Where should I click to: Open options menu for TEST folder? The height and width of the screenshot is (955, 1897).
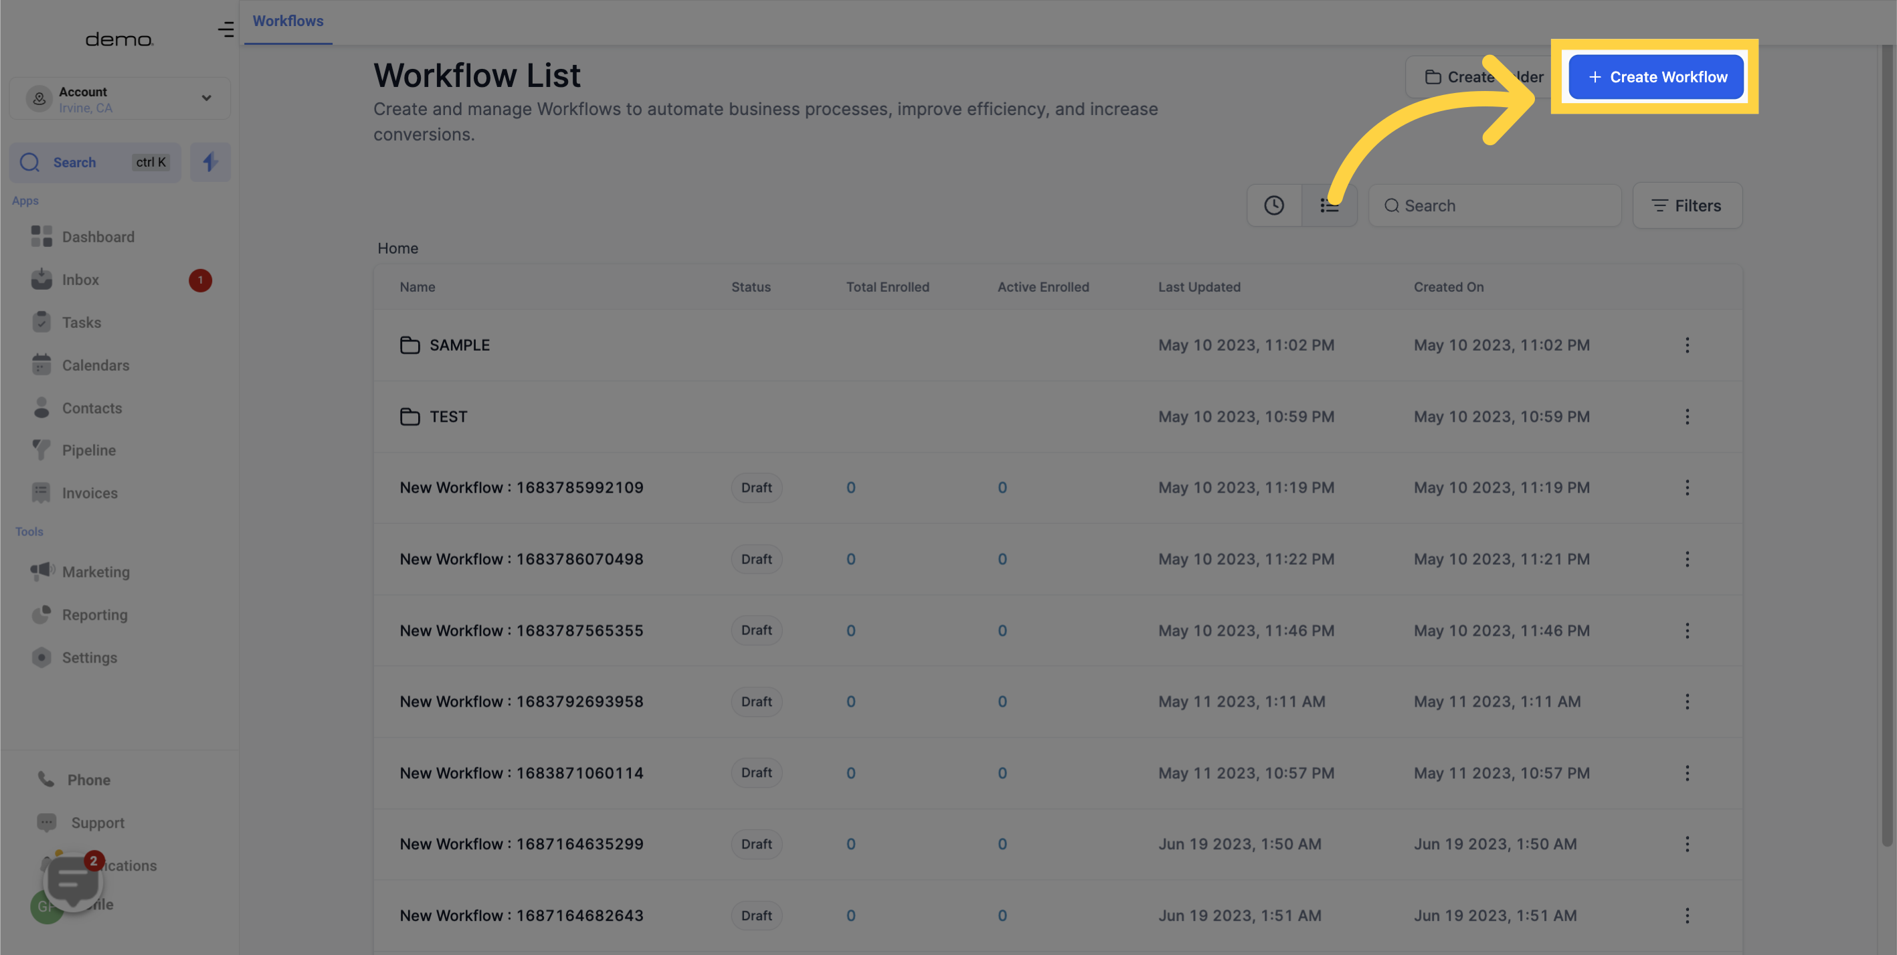pyautogui.click(x=1687, y=417)
